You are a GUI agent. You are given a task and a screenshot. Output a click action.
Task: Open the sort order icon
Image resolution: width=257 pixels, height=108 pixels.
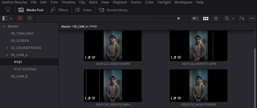(242, 19)
